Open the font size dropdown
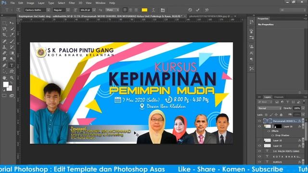 [x=94, y=10]
